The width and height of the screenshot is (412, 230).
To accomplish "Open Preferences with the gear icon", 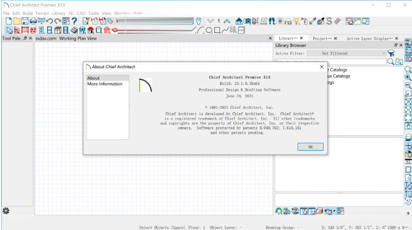I will [x=6, y=210].
